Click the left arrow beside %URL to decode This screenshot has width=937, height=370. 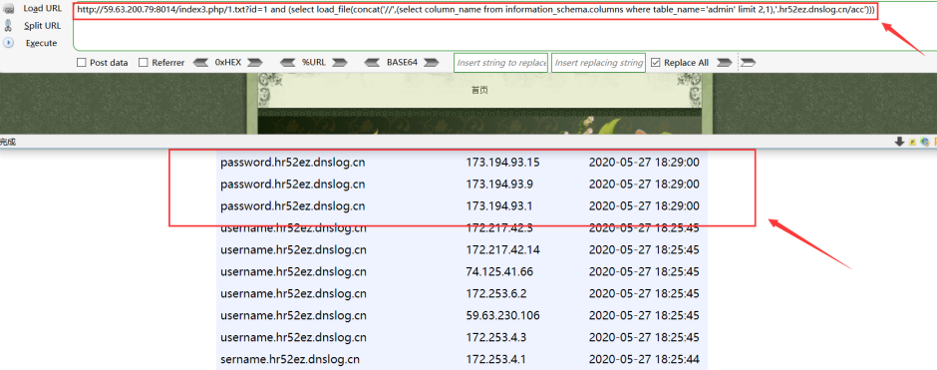point(288,62)
